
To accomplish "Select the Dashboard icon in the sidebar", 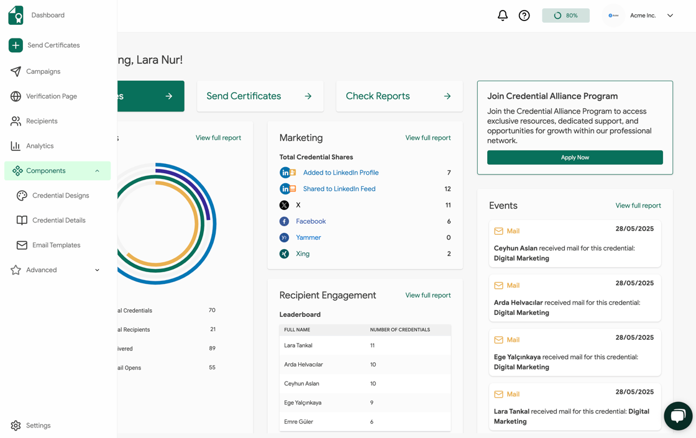I will [x=14, y=15].
